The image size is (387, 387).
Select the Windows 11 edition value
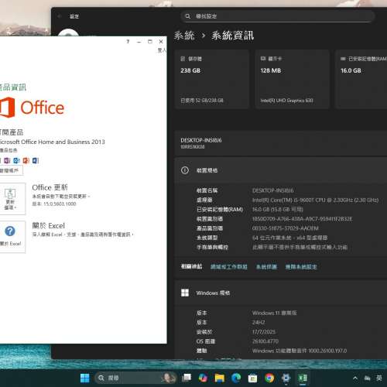click(x=274, y=313)
